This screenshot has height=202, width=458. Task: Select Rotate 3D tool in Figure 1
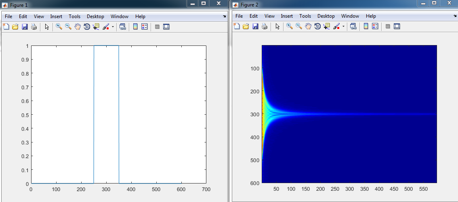tap(86, 27)
